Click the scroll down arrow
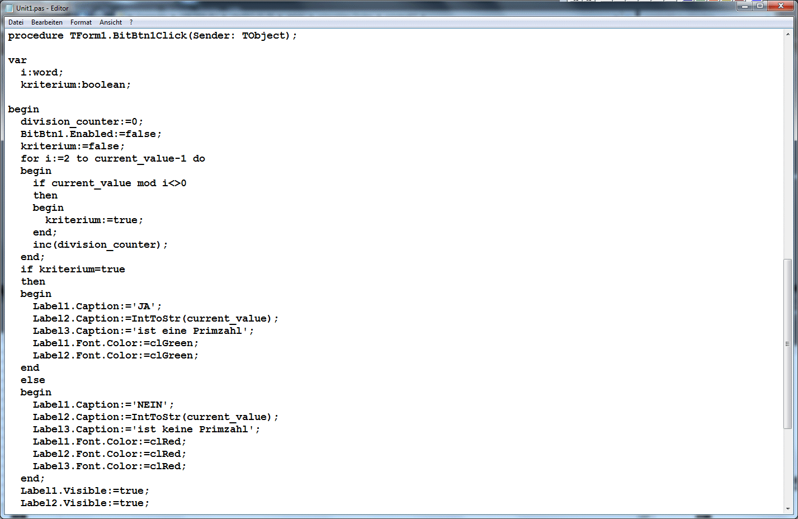798x519 pixels. (x=787, y=508)
